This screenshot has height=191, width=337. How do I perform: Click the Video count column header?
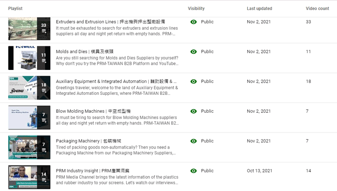(317, 9)
